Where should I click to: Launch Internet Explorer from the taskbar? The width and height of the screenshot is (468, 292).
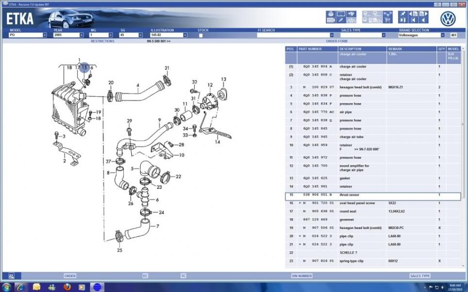(21, 287)
